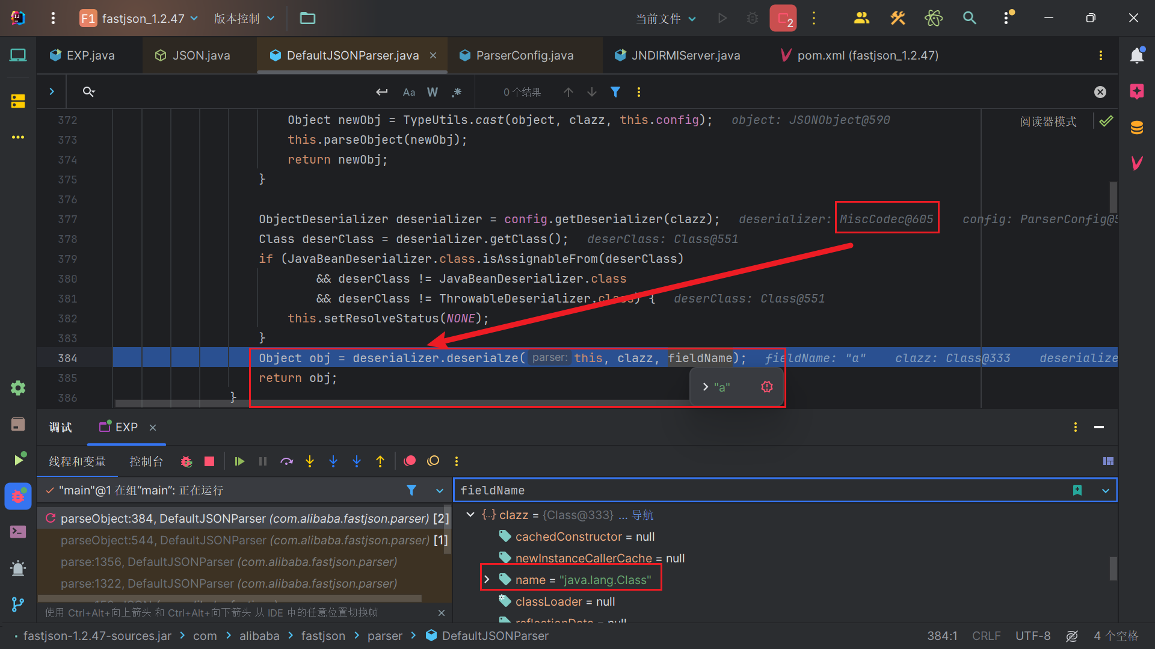
Task: Open the main thread selection dropdown
Action: point(440,491)
